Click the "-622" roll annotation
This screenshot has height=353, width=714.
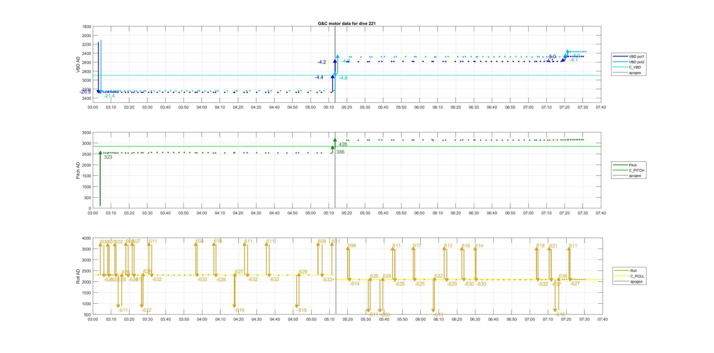tap(146, 310)
